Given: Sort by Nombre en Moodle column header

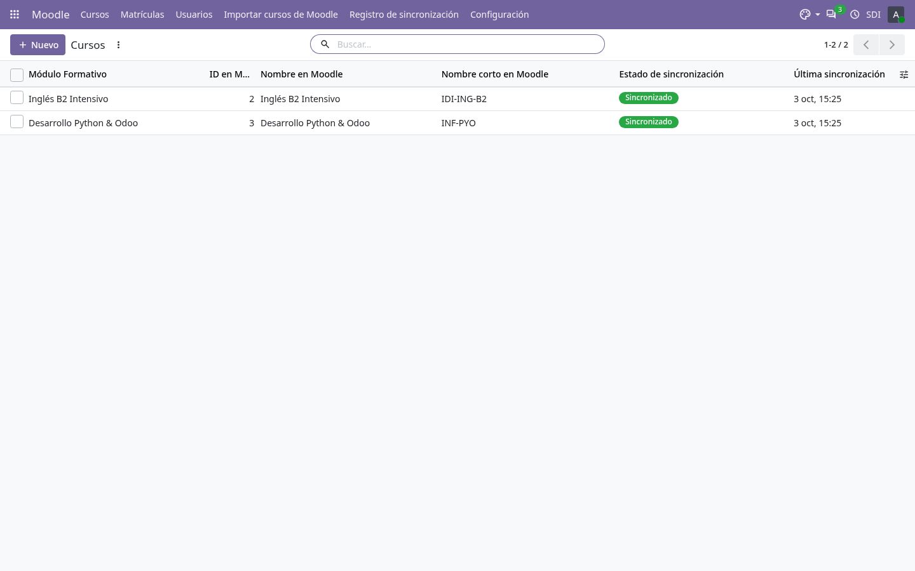Looking at the screenshot, I should click(x=301, y=74).
